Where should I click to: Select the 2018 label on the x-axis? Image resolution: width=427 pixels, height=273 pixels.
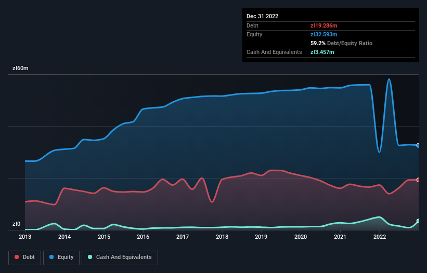[x=222, y=237]
